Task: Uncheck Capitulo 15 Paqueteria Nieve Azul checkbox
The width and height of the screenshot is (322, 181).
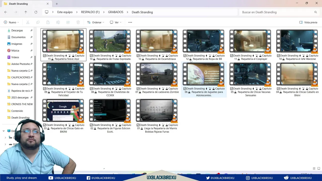Action: coord(45,56)
